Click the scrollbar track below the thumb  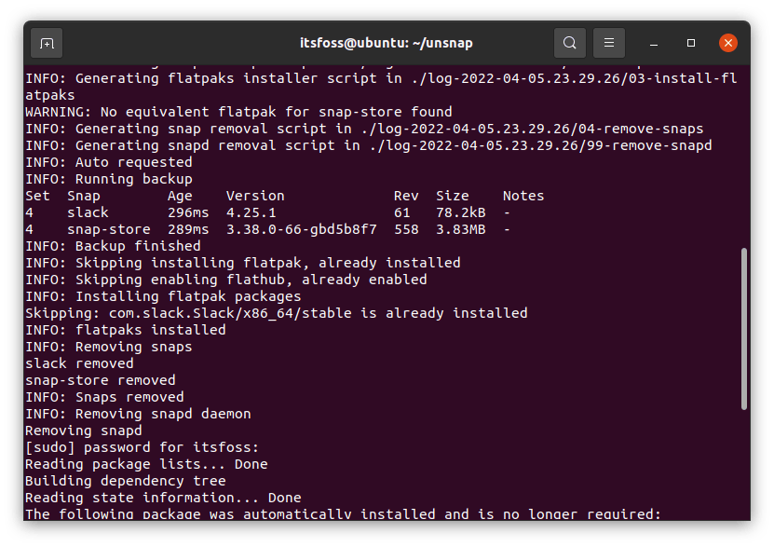click(x=743, y=466)
